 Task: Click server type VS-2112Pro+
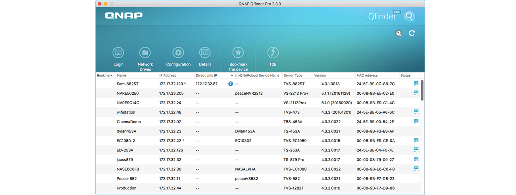296,103
